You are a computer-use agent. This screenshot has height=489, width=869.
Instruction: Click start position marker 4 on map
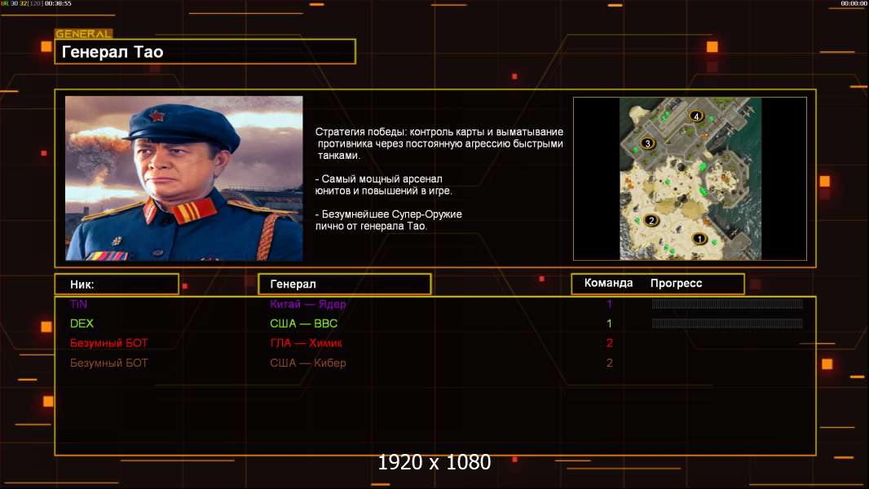[696, 117]
